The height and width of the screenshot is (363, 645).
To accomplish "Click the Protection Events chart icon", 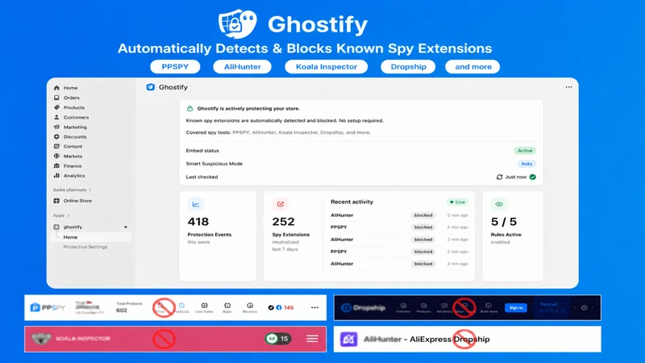I will point(196,204).
